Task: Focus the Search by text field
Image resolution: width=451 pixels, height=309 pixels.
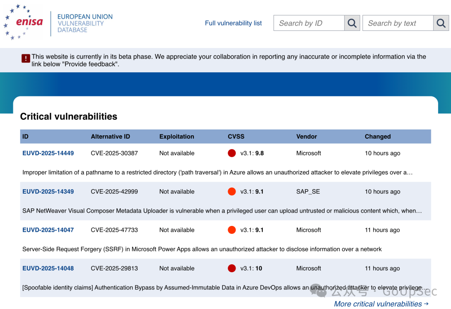Action: coord(398,23)
